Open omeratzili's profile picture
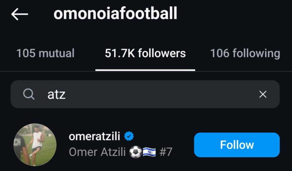The height and width of the screenshot is (171, 292). point(35,145)
